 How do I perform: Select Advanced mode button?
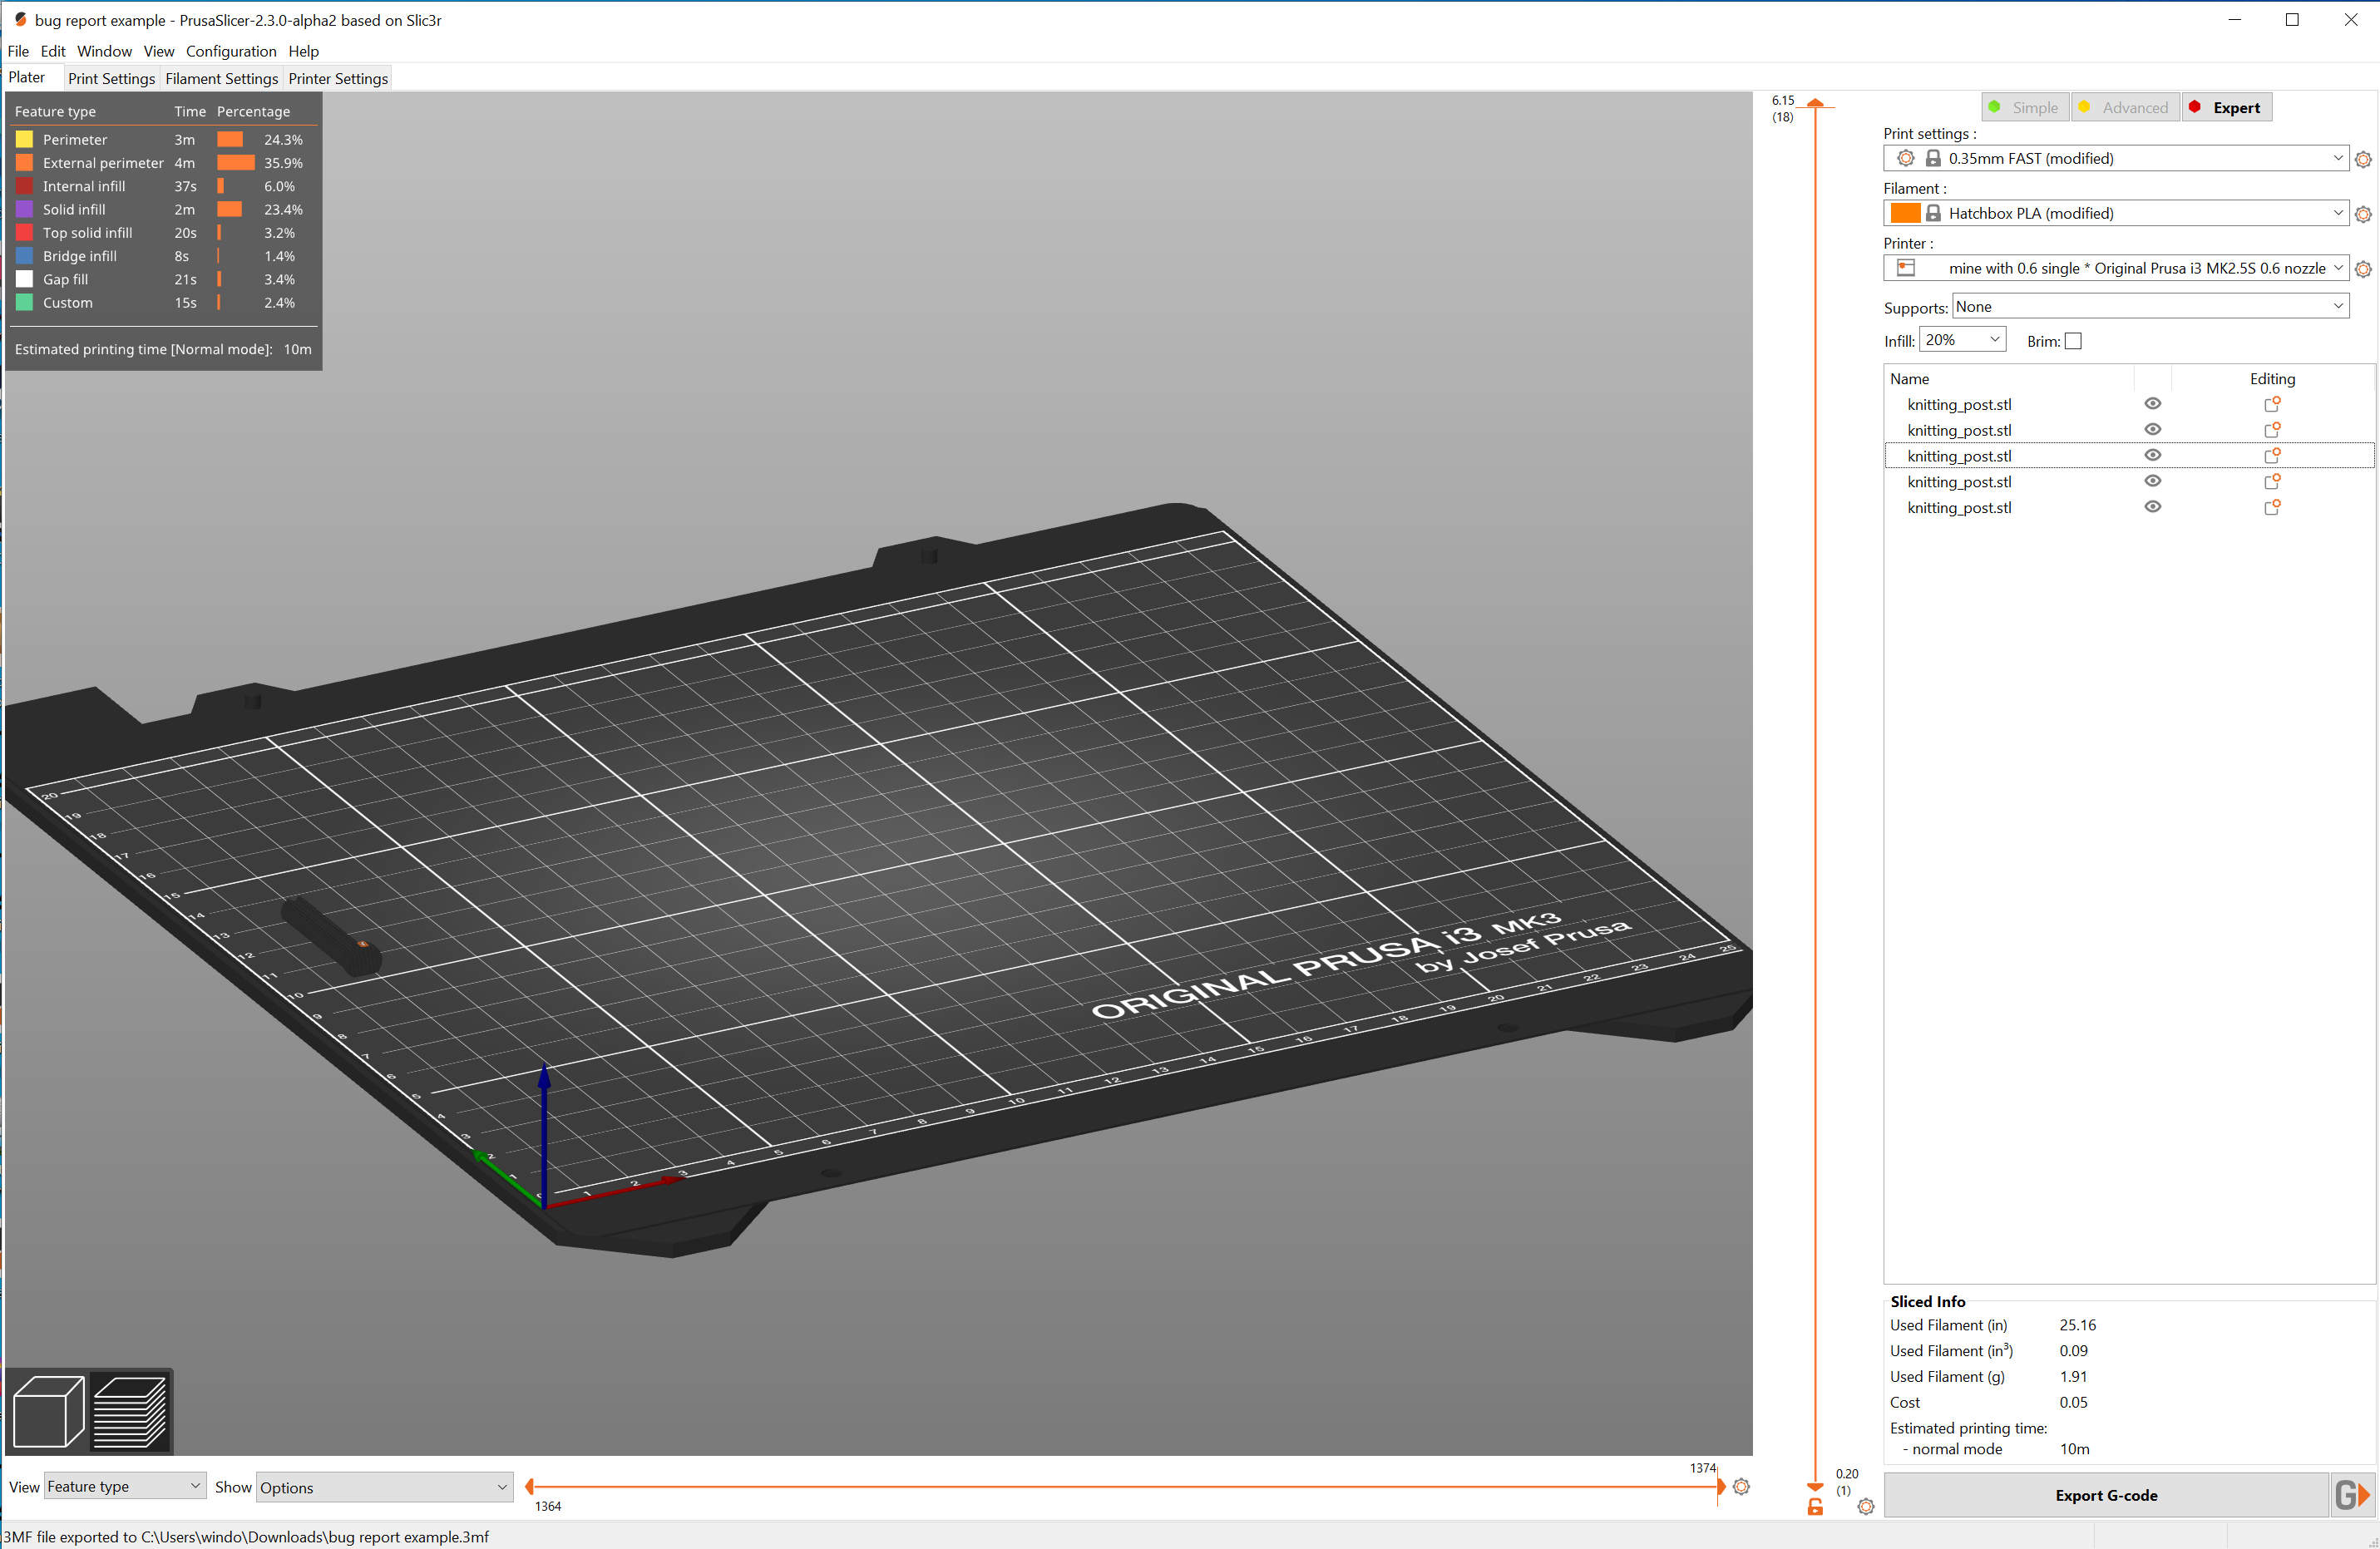[x=2125, y=108]
